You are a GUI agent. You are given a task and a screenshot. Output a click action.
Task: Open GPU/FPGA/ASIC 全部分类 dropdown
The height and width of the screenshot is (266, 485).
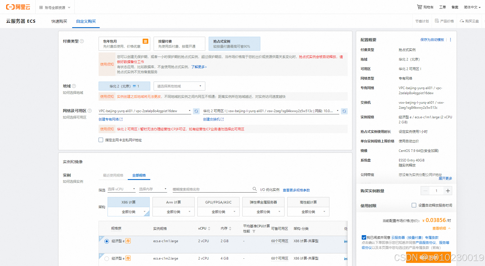218,212
